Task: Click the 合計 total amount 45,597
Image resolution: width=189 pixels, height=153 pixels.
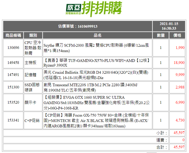Action: click(x=179, y=147)
